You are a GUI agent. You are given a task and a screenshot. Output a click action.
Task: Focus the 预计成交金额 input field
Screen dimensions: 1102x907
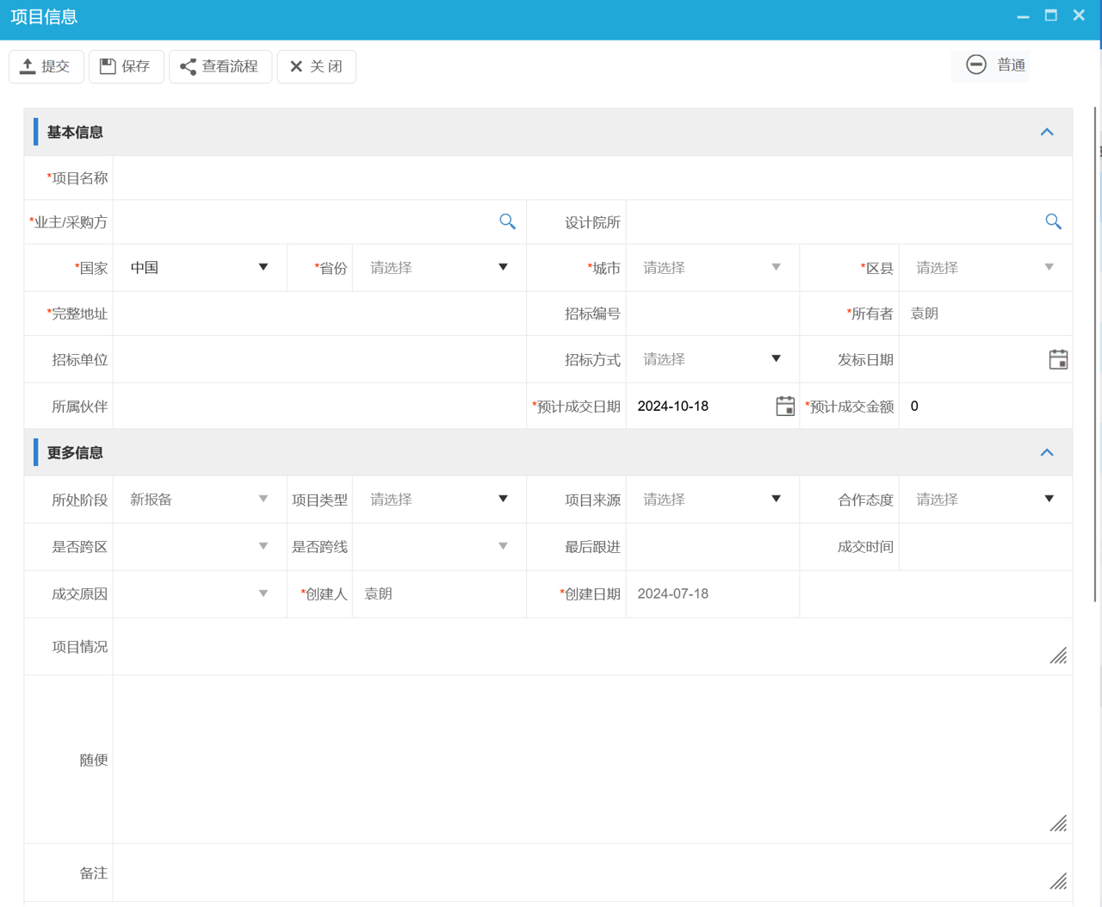pyautogui.click(x=985, y=407)
